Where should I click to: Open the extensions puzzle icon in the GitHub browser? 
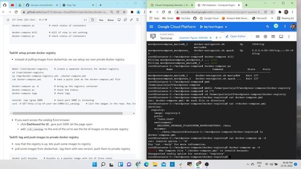(132, 12)
